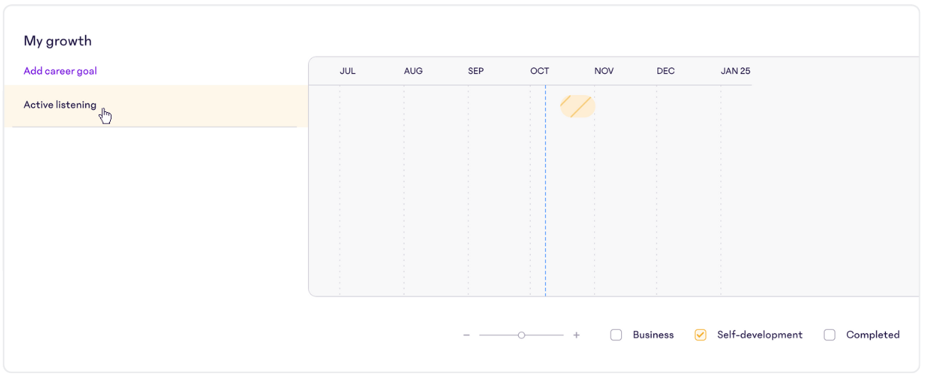Click zoom slider track between handle and plus
This screenshot has height=378, width=927.
pyautogui.click(x=544, y=335)
